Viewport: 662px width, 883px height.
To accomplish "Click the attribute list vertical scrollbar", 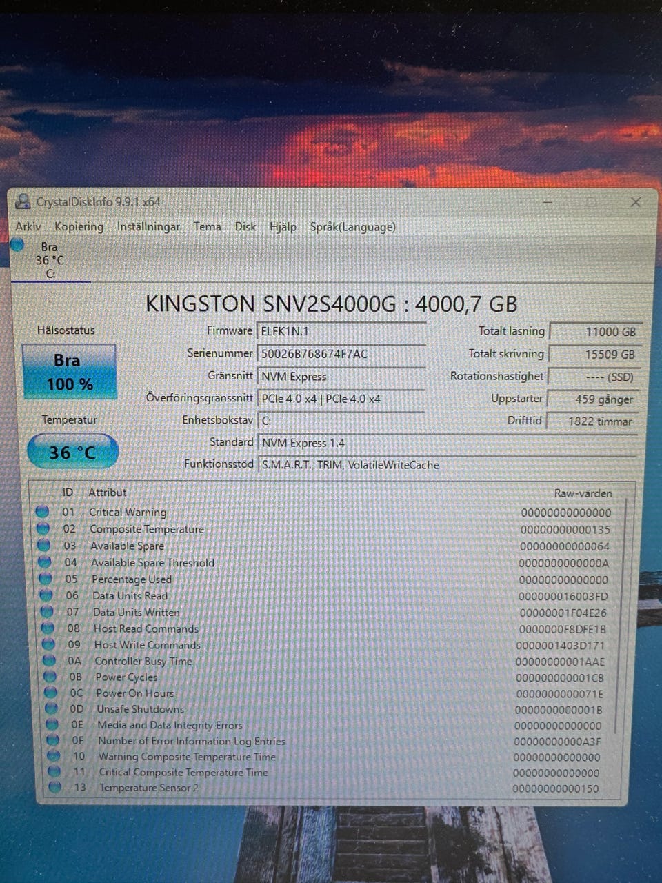I will tap(621, 617).
